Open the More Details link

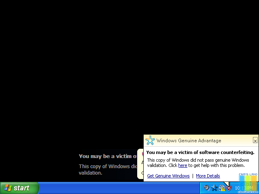208,176
